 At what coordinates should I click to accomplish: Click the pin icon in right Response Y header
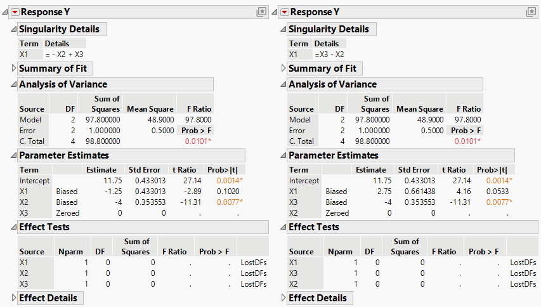[531, 12]
